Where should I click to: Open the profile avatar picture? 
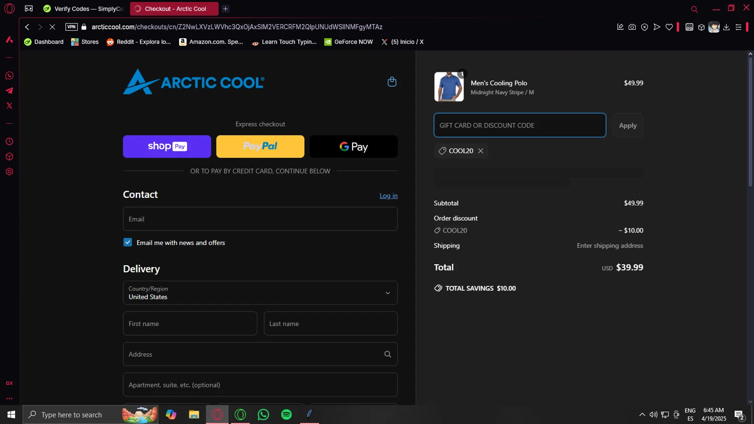tap(714, 27)
